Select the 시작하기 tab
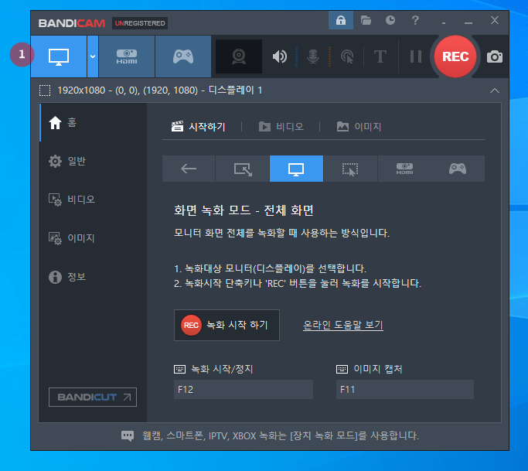This screenshot has height=471, width=528. click(x=199, y=127)
